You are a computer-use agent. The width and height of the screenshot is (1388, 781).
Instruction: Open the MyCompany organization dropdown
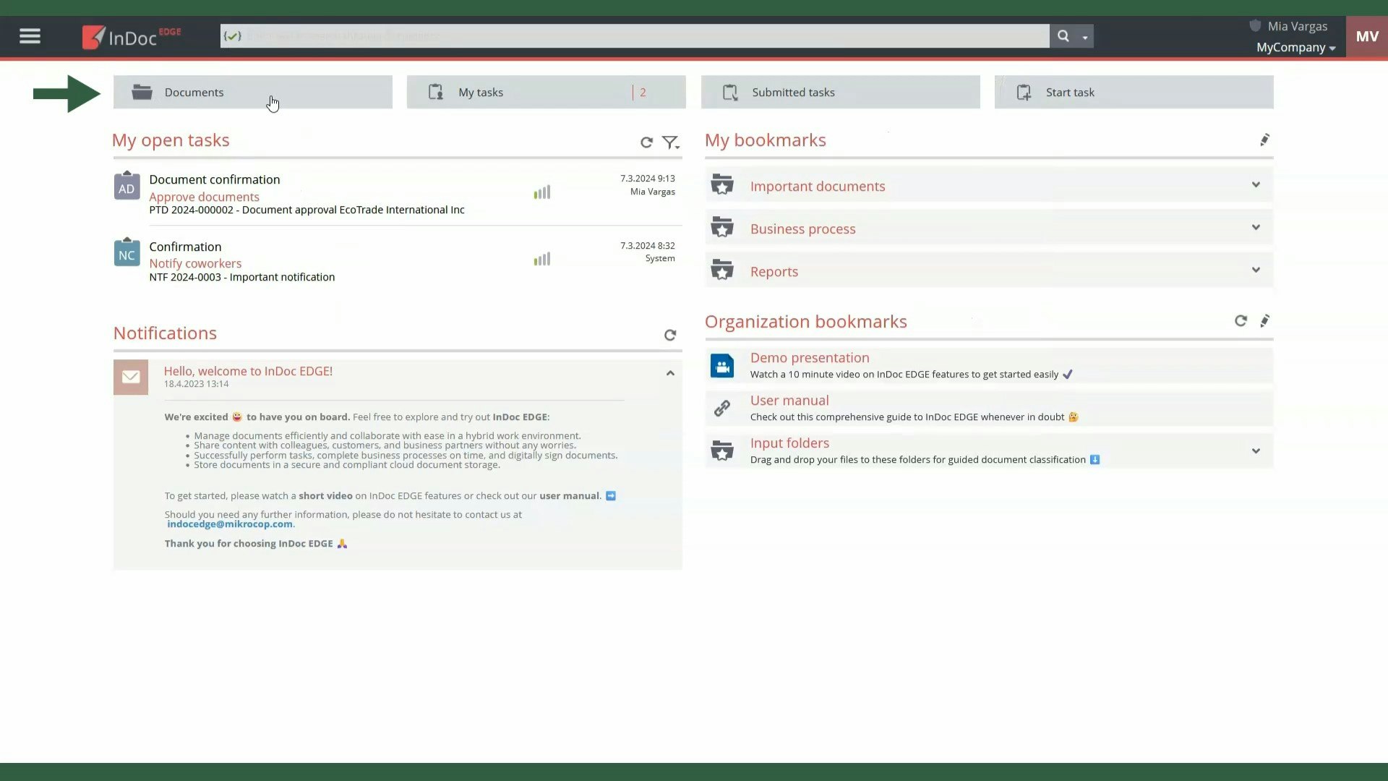click(1295, 48)
